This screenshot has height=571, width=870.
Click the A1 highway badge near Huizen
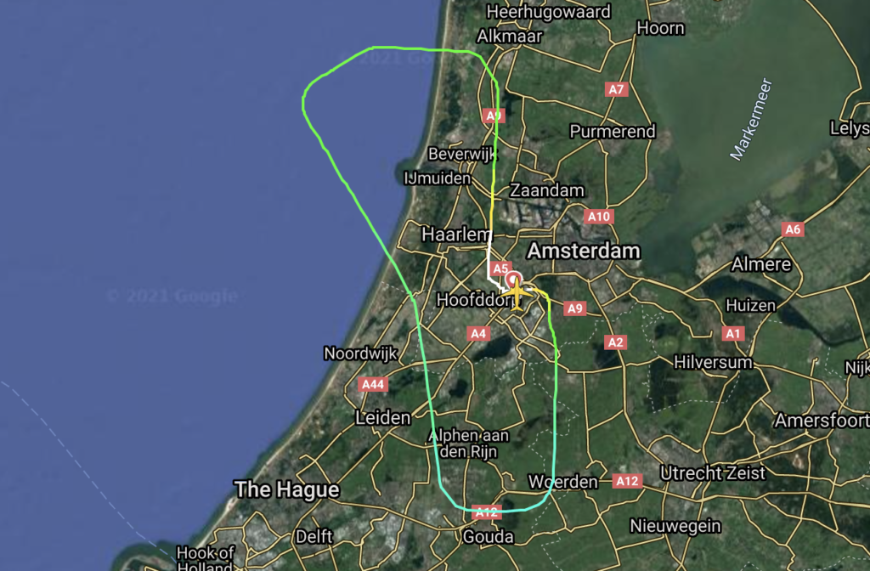point(733,333)
